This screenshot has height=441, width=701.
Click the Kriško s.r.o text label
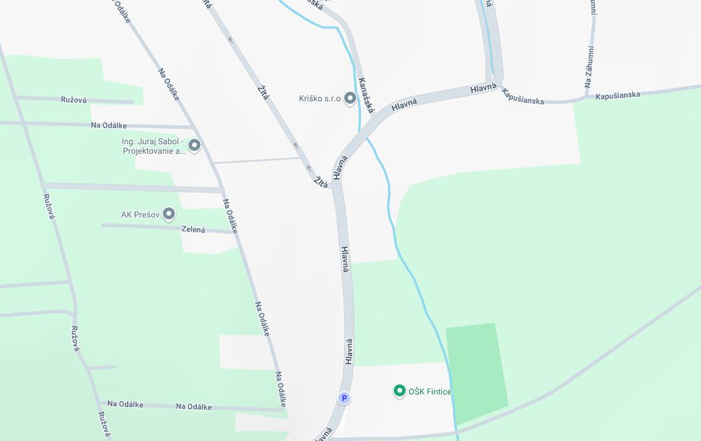[x=319, y=99]
